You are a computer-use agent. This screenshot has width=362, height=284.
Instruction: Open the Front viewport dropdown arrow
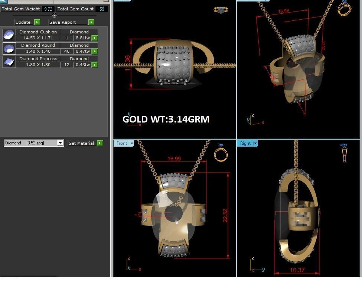[132, 143]
